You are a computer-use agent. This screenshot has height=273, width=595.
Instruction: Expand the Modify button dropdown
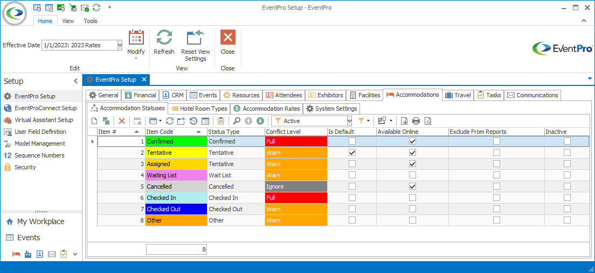click(x=136, y=58)
